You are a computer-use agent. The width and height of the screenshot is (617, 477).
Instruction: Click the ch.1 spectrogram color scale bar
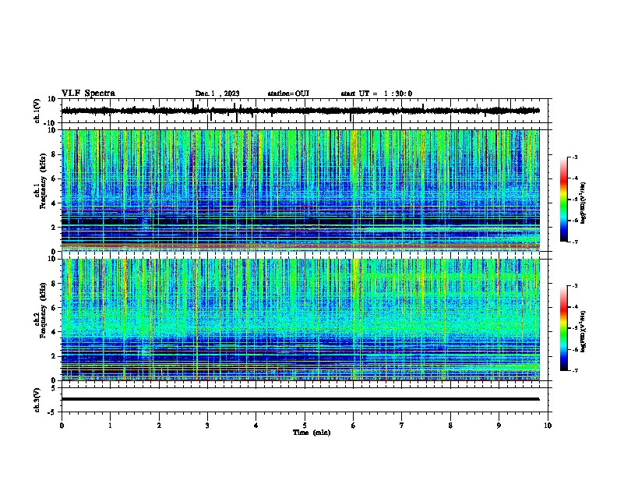tap(564, 200)
